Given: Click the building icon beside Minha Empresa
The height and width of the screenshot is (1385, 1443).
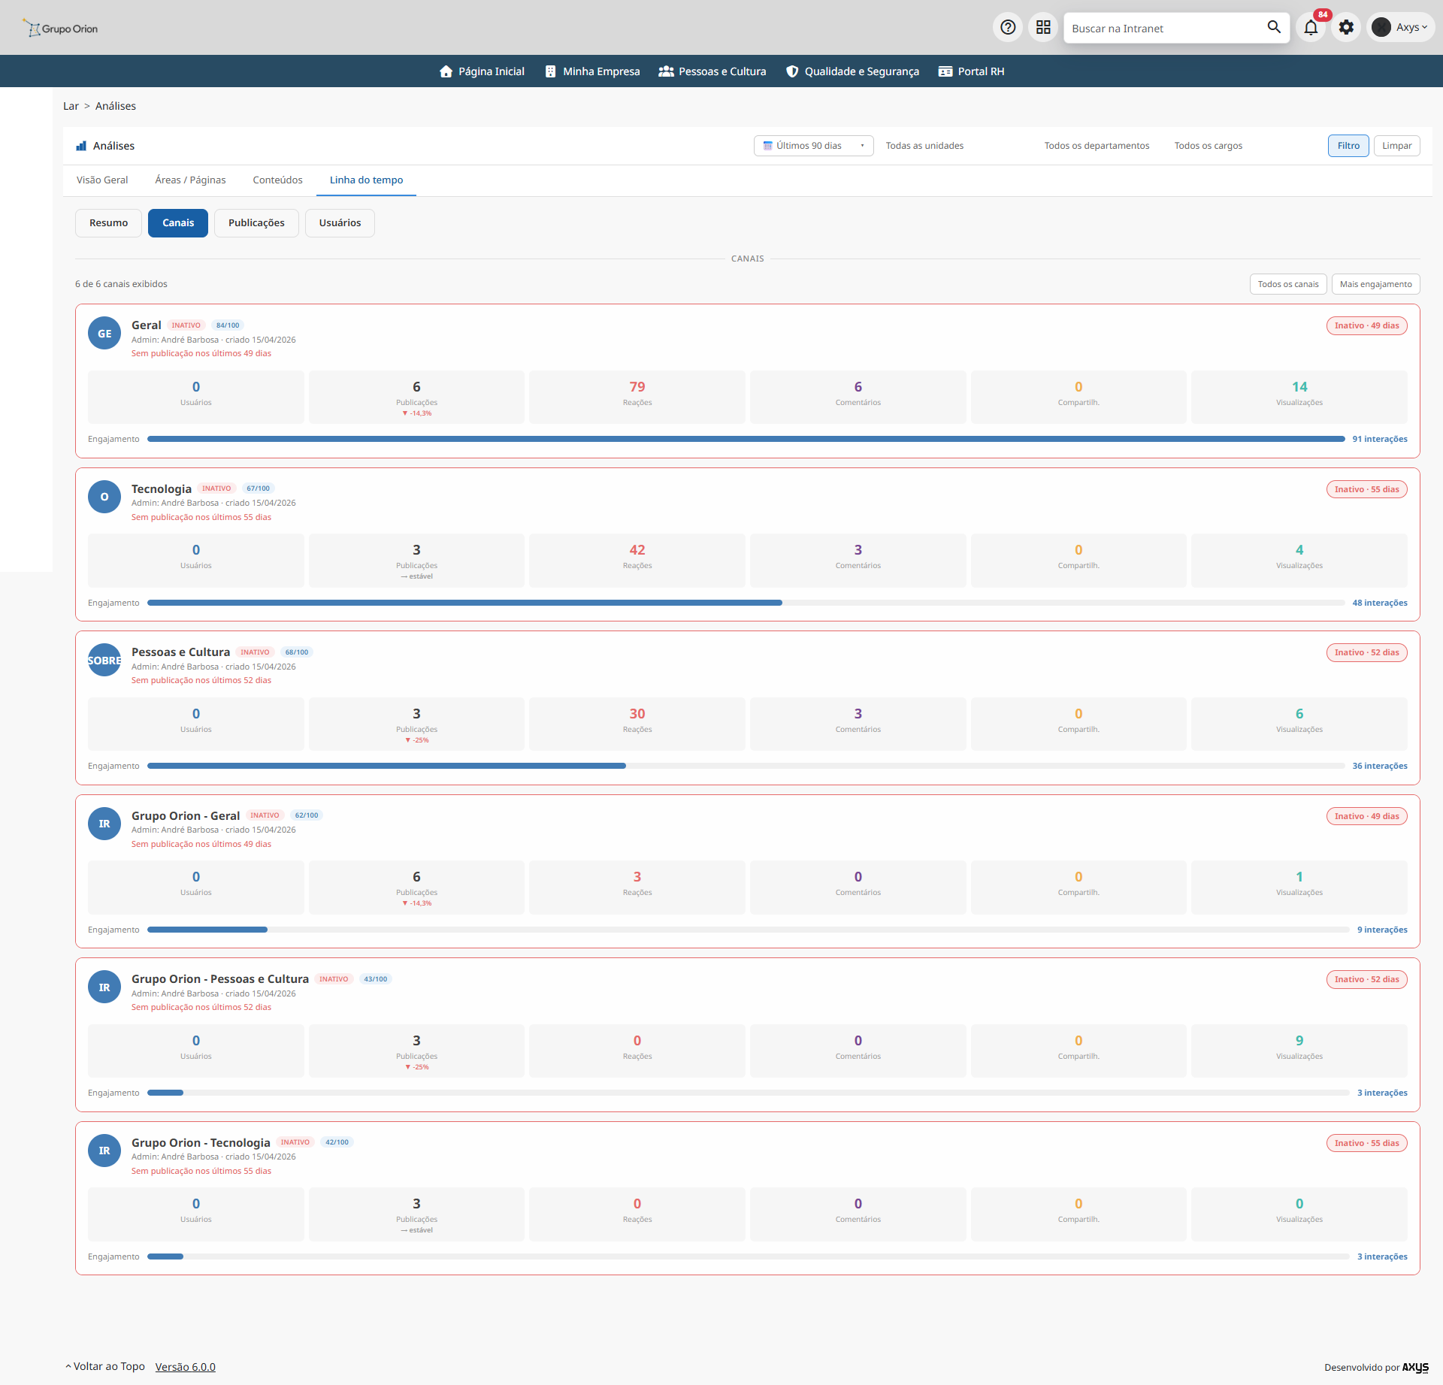Looking at the screenshot, I should coord(550,71).
